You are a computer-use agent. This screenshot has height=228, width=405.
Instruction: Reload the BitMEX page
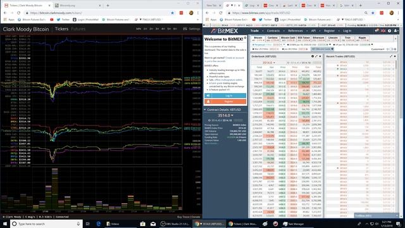(x=221, y=13)
